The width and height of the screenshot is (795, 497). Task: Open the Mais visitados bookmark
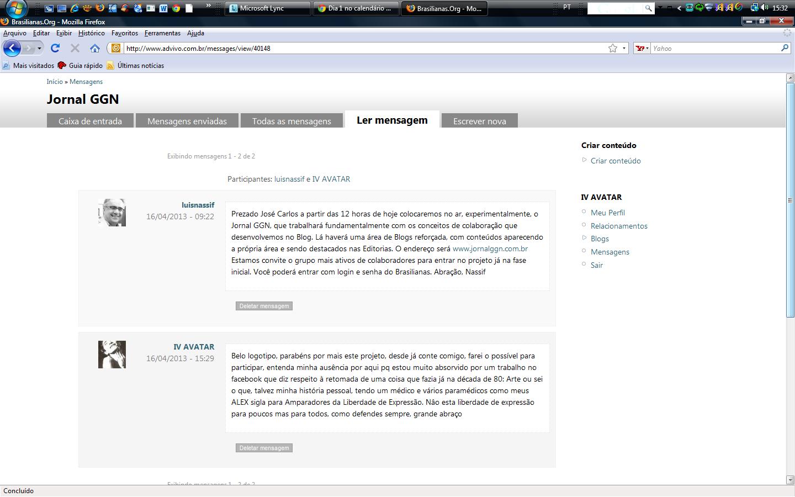click(x=29, y=65)
